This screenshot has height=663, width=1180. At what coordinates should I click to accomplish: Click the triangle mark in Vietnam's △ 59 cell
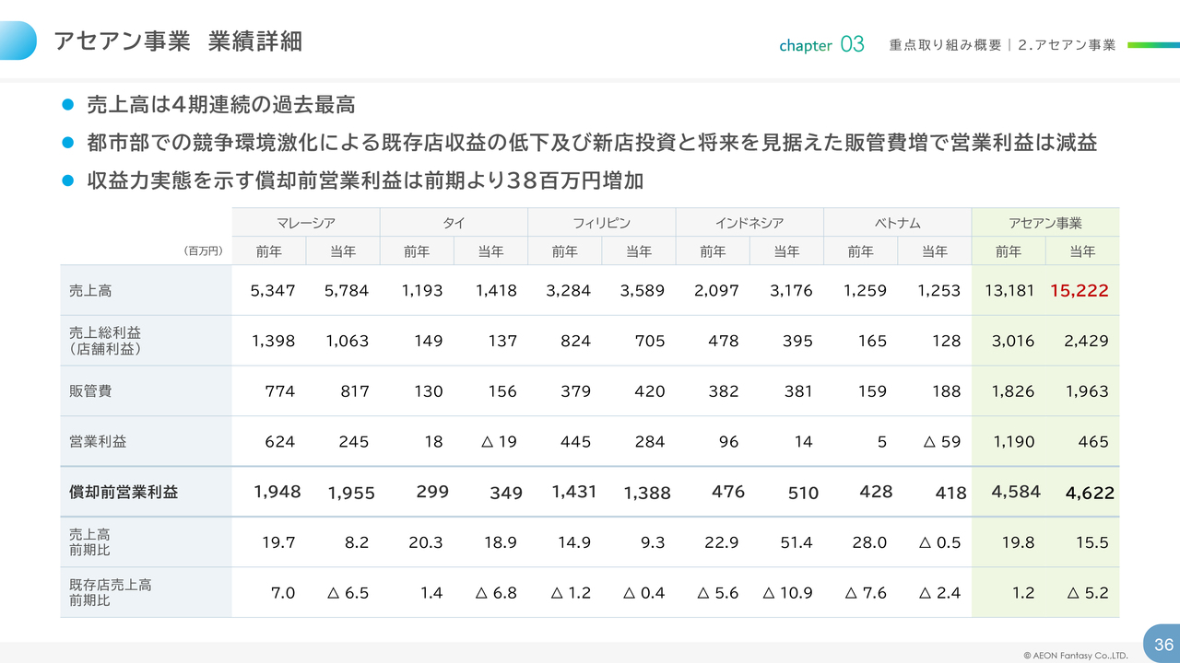tap(930, 442)
